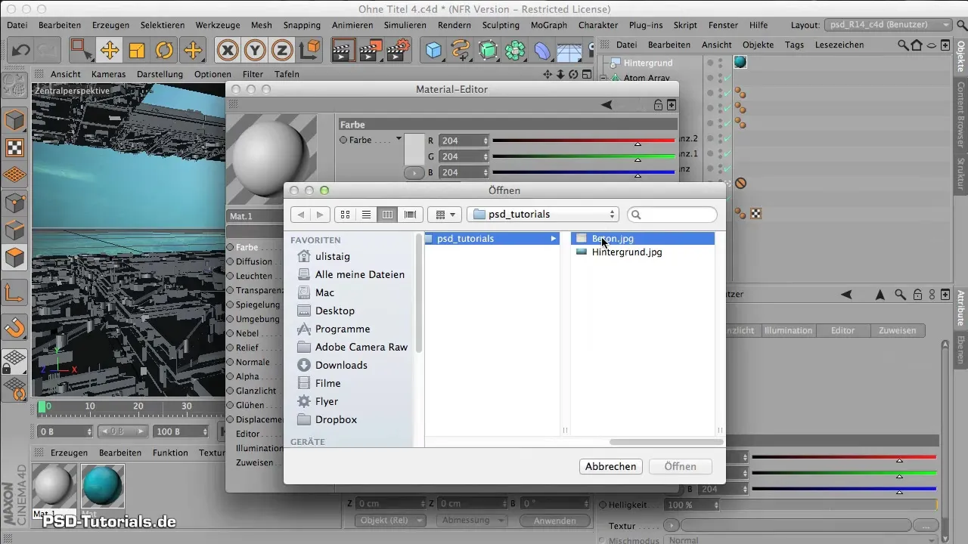Toggle the Y axis lock
Viewport: 968px width, 544px height.
coord(256,51)
